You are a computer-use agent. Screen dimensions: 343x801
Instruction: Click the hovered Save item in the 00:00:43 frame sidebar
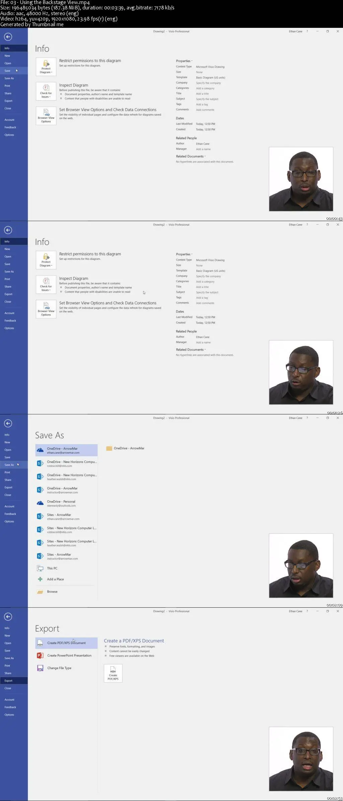coord(14,70)
